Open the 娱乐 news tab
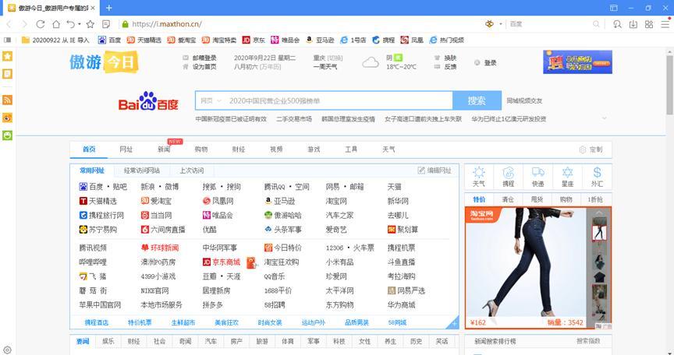674x355 pixels. [108, 341]
